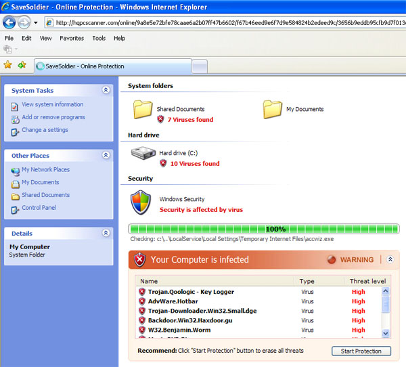Screen dimensions: 406x367
Task: Click the Shared Documents sidebar folder icon
Action: pos(15,197)
